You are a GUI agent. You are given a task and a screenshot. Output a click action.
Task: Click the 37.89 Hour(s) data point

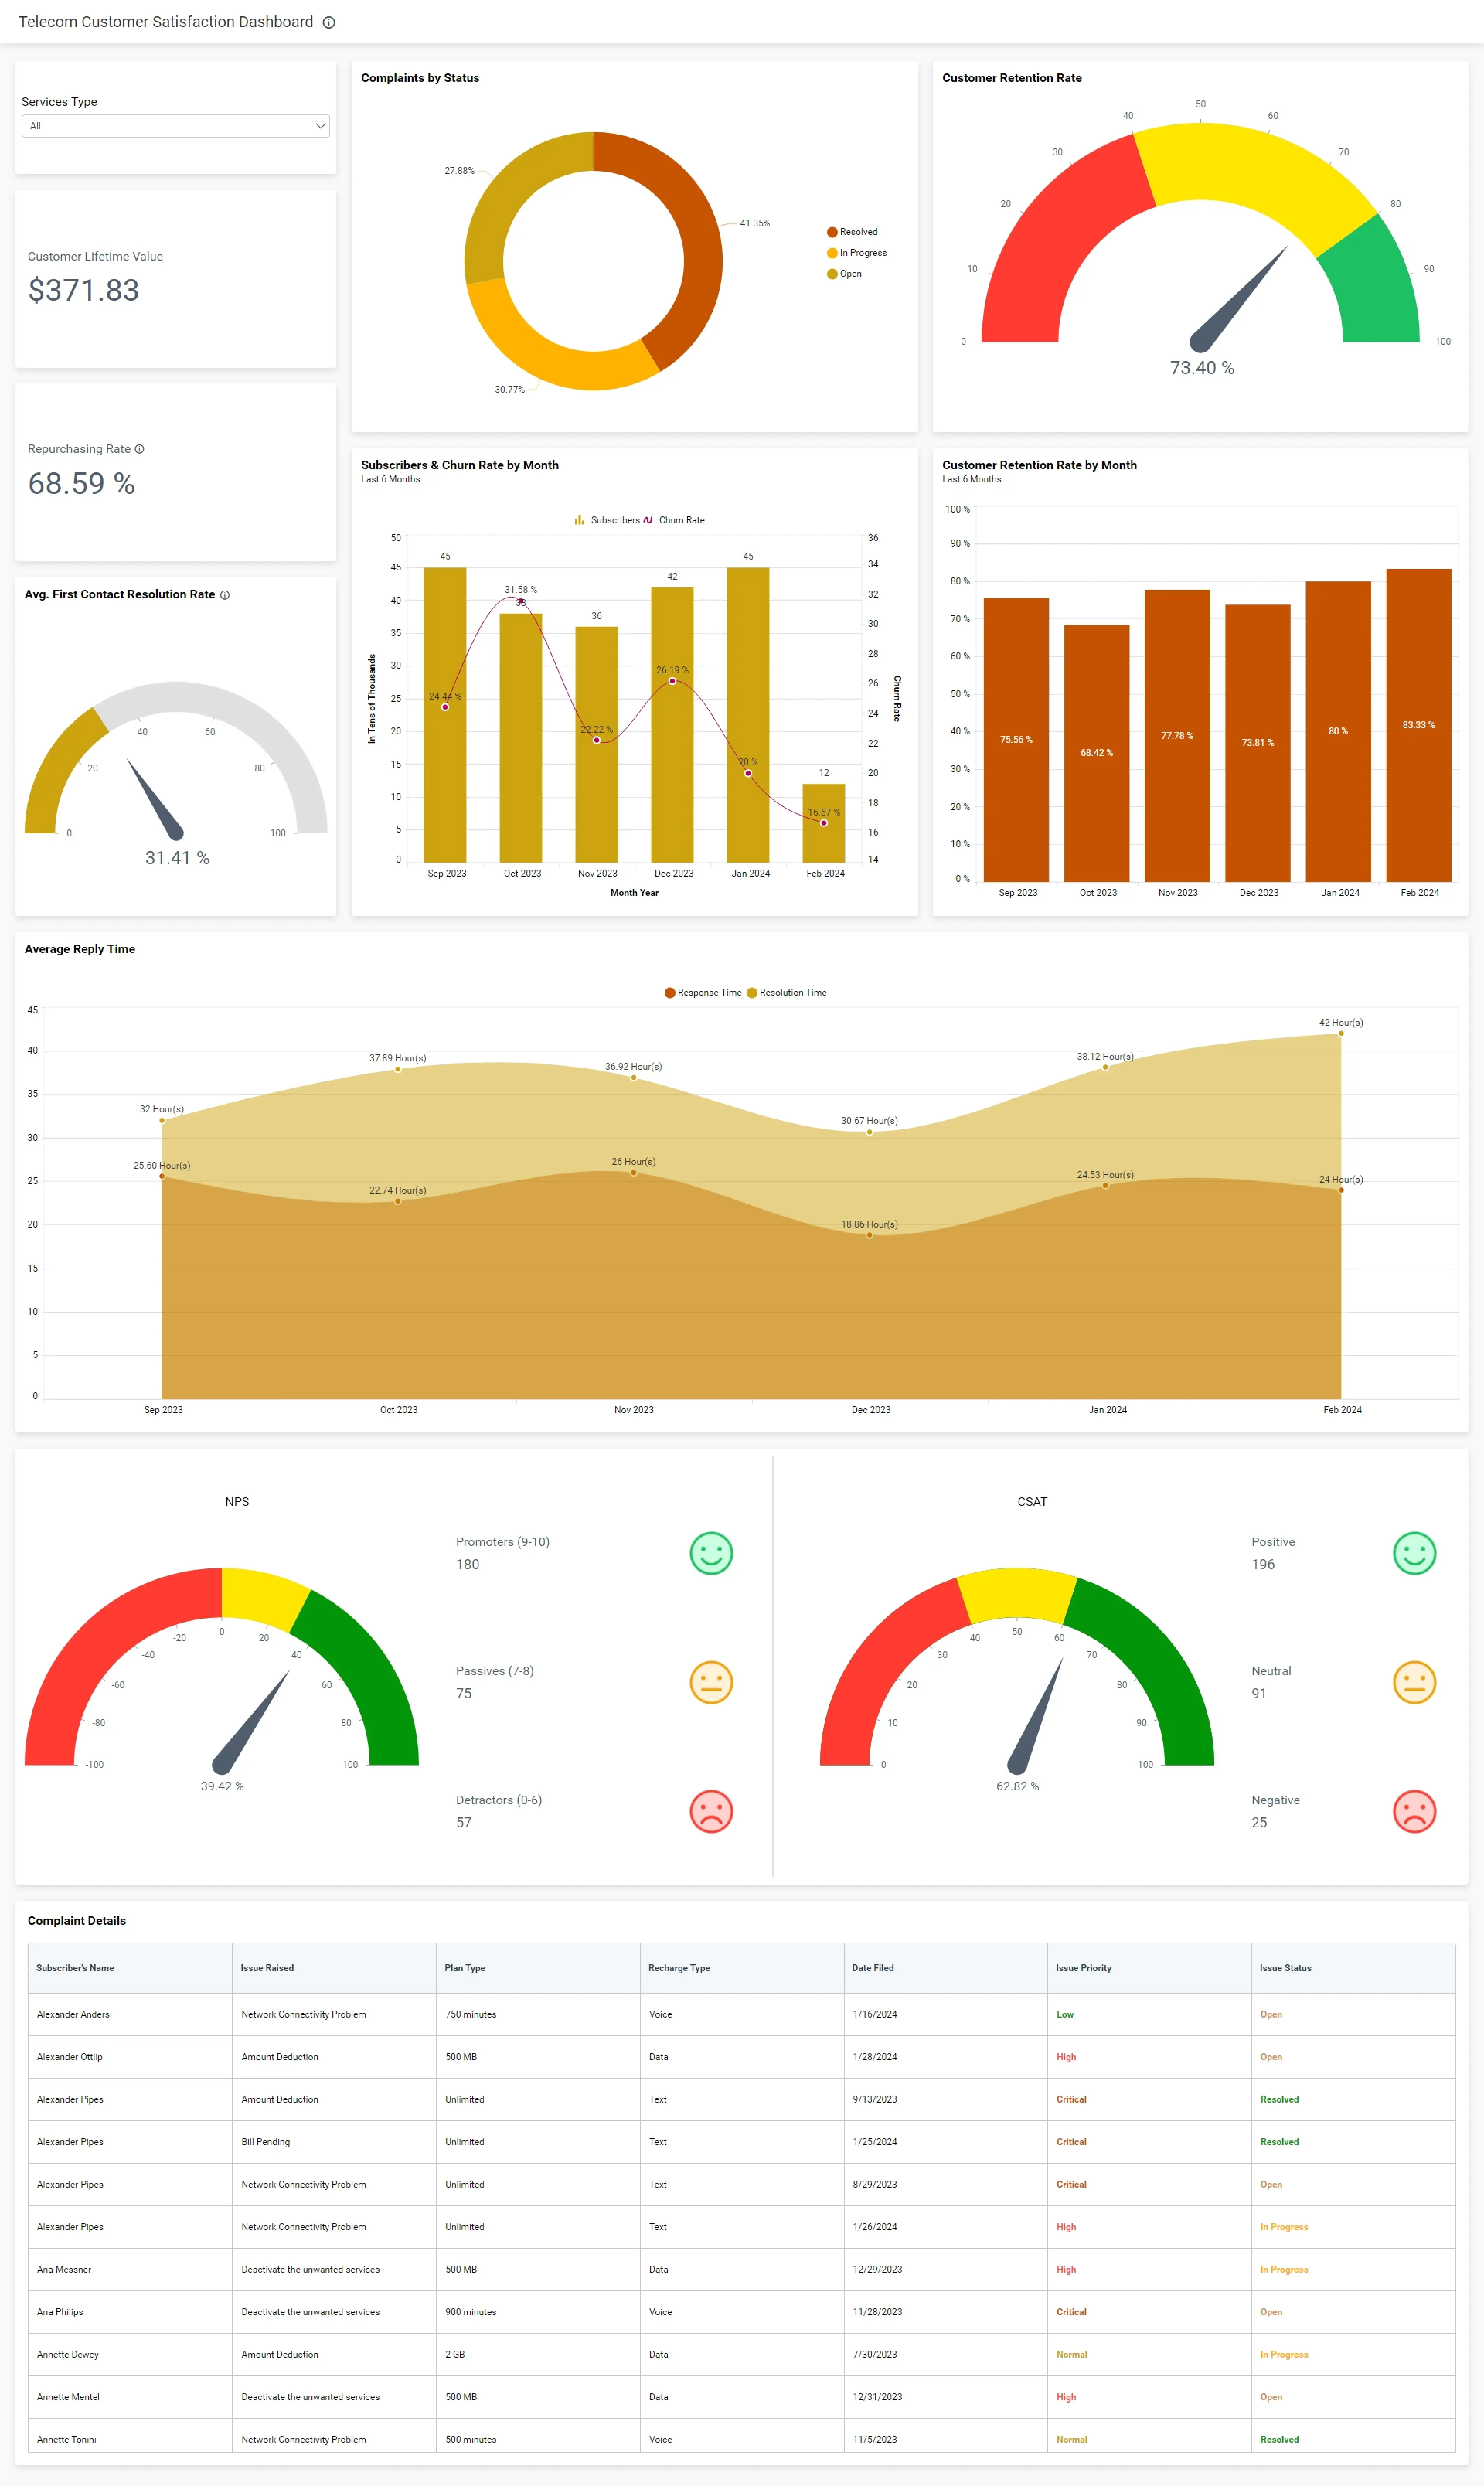398,1069
